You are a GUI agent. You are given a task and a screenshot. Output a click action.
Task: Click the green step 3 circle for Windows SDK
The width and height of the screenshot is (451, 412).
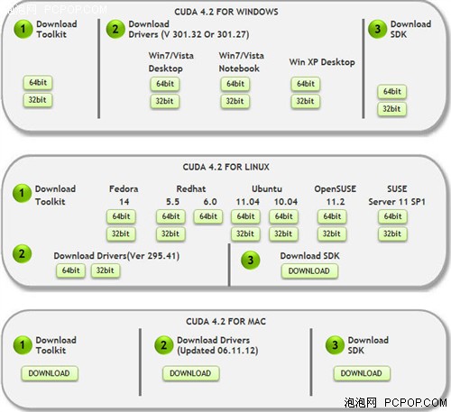pyautogui.click(x=378, y=29)
